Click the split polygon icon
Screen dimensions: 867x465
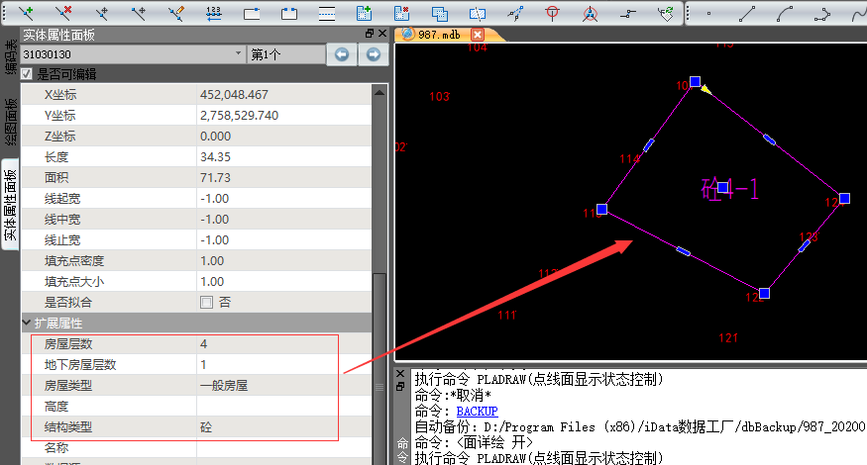(x=478, y=13)
